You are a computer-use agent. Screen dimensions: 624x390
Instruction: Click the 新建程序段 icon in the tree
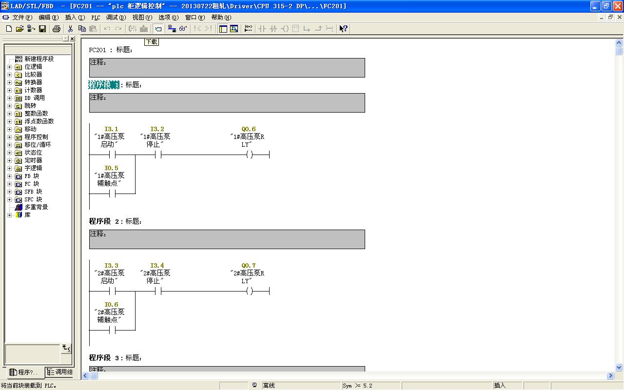point(19,59)
